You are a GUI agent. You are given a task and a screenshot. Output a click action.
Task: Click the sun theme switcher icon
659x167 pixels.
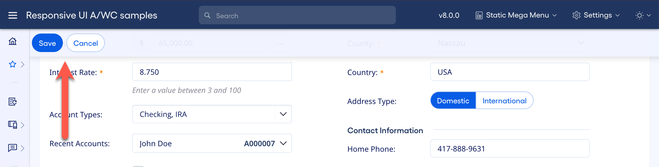point(639,15)
